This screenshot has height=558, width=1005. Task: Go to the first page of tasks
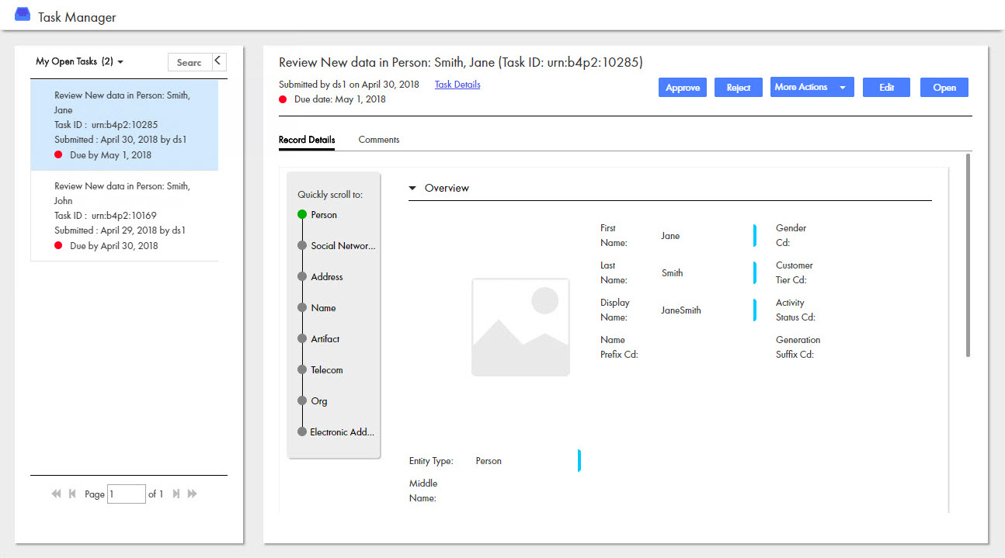coord(56,494)
